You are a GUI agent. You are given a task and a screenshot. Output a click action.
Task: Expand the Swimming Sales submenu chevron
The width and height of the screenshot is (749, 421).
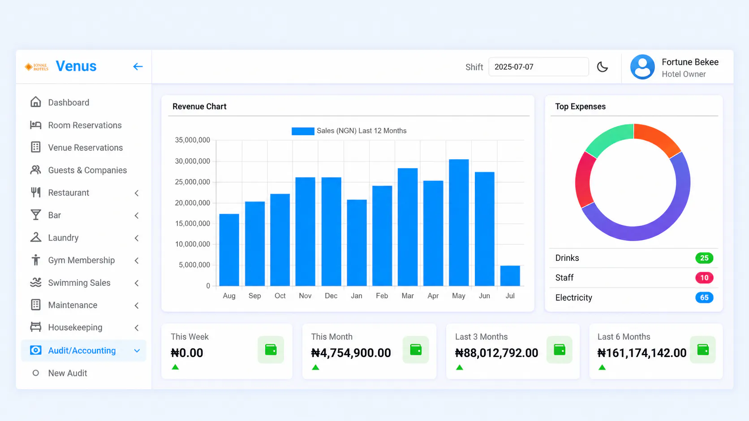click(137, 283)
